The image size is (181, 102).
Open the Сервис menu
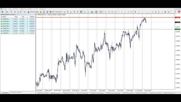(x=30, y=9)
